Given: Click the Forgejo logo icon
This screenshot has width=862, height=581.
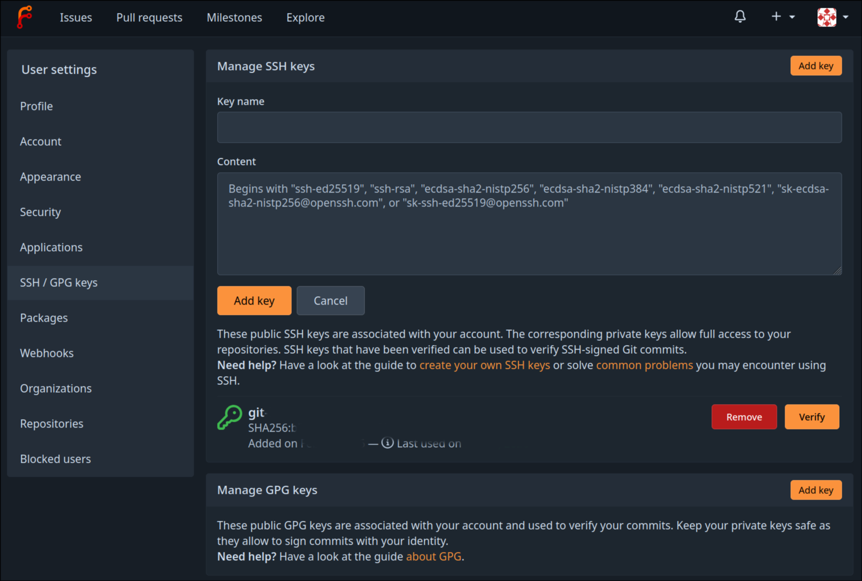Looking at the screenshot, I should pos(24,17).
